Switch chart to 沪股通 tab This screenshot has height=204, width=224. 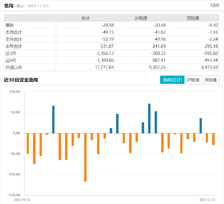click(193, 80)
